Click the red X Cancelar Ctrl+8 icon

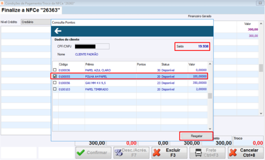click(233, 153)
